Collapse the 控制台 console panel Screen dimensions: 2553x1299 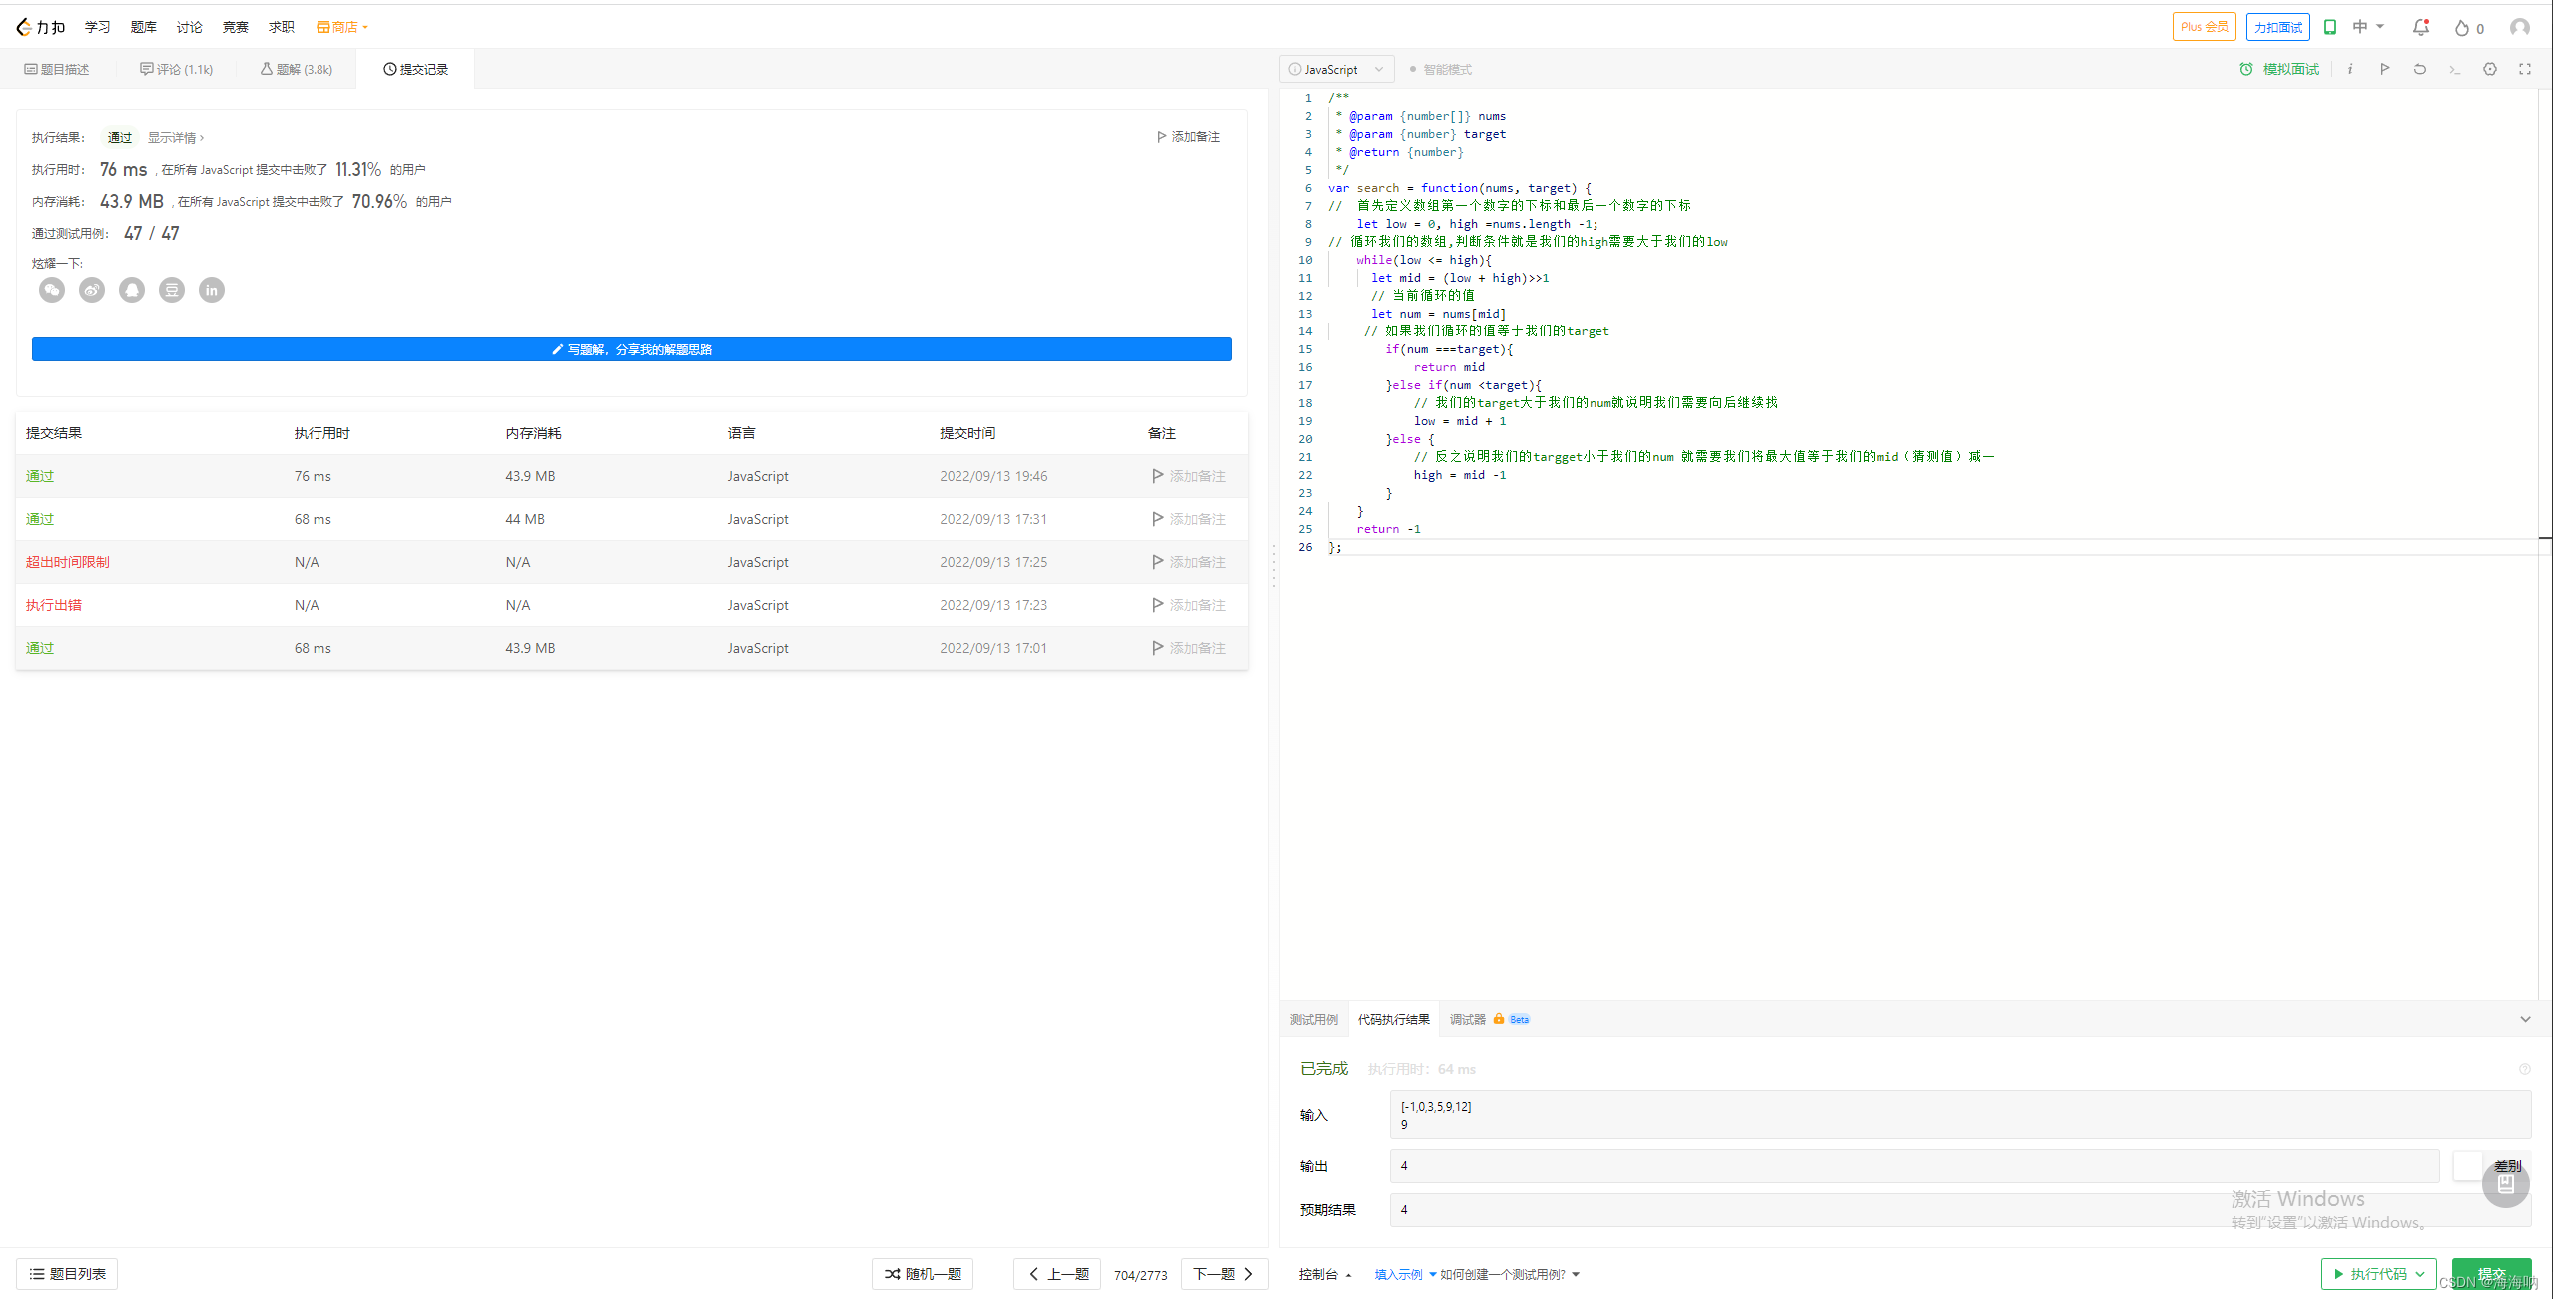1348,1274
